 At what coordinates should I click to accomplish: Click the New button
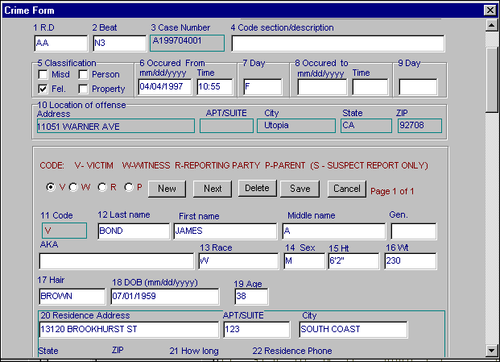167,189
